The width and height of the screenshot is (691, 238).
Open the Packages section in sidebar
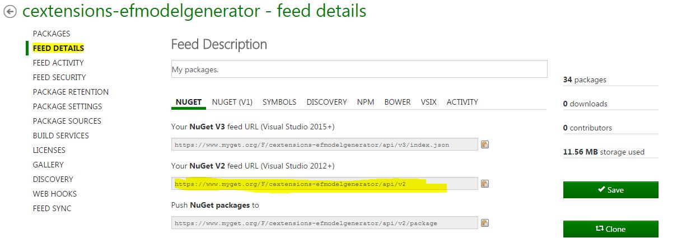pyautogui.click(x=52, y=34)
